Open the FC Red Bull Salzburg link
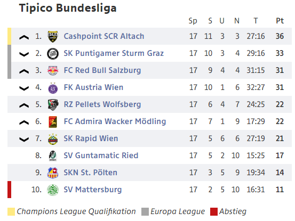 tap(102, 71)
